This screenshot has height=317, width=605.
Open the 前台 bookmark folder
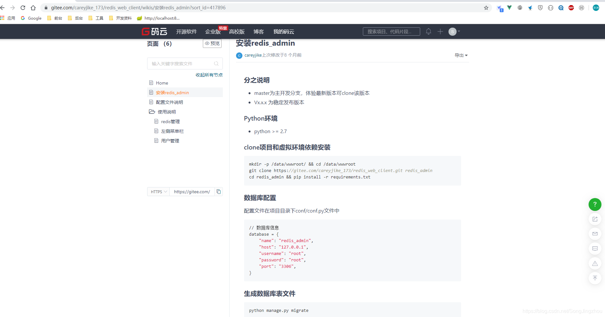click(55, 18)
